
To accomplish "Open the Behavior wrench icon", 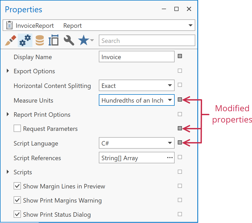I will tap(68, 40).
